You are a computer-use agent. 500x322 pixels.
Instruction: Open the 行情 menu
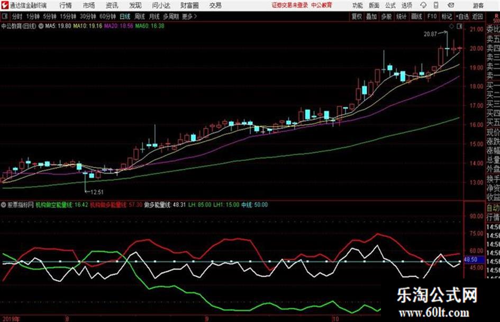66,5
